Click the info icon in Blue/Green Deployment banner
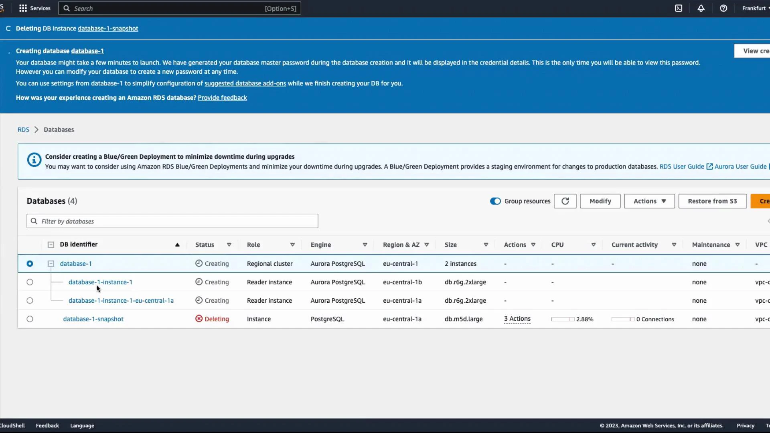 [34, 160]
